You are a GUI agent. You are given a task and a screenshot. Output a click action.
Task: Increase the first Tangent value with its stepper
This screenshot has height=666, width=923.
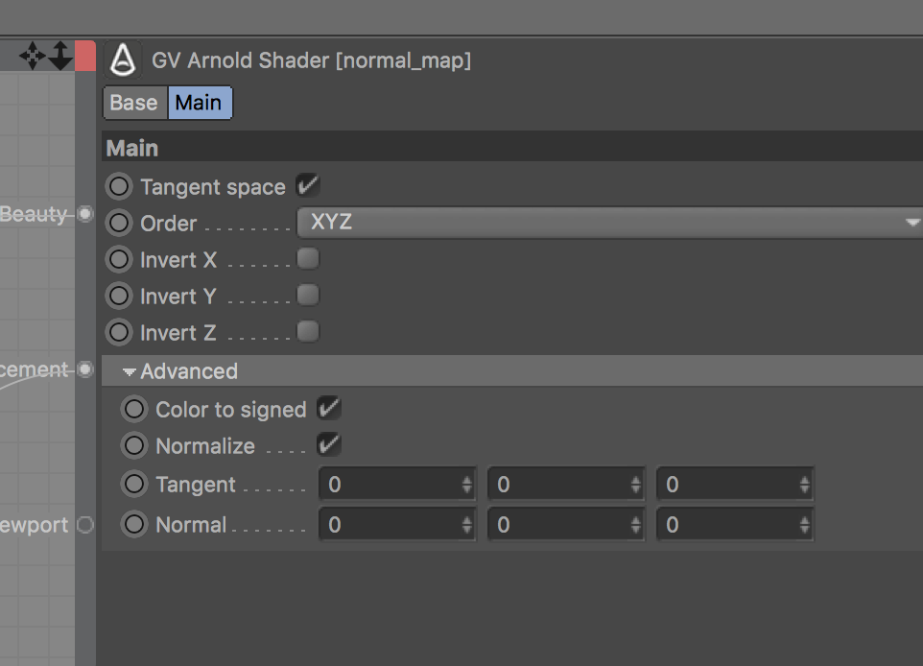(467, 479)
